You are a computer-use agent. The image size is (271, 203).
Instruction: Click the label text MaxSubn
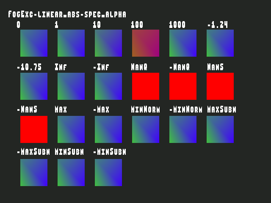point(222,109)
